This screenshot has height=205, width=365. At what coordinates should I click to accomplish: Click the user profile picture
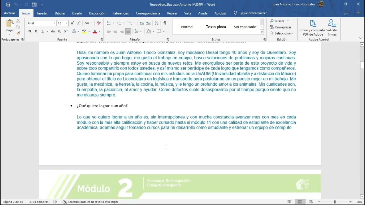click(321, 4)
